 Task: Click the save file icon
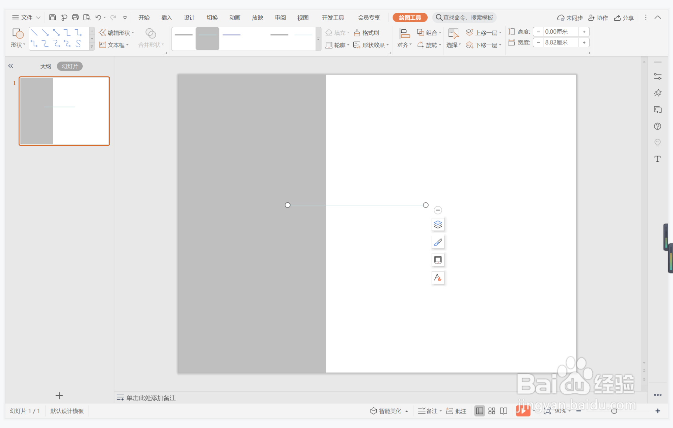pos(52,17)
